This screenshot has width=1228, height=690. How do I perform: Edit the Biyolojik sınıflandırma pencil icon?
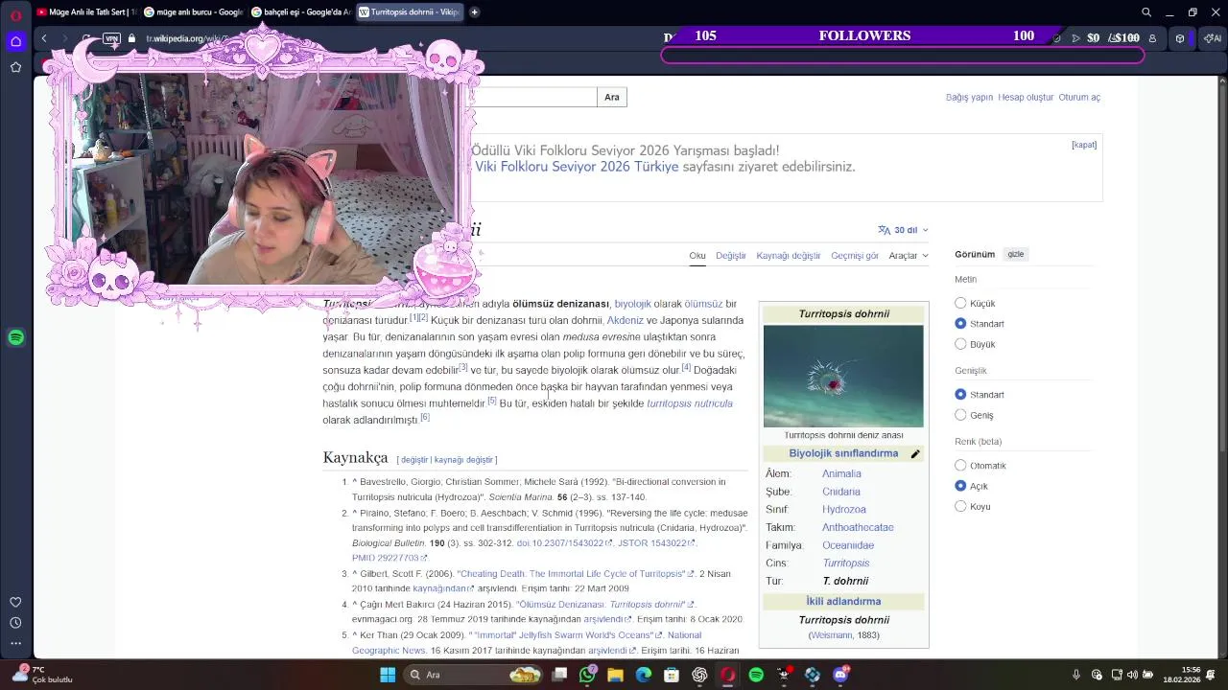[x=914, y=454]
